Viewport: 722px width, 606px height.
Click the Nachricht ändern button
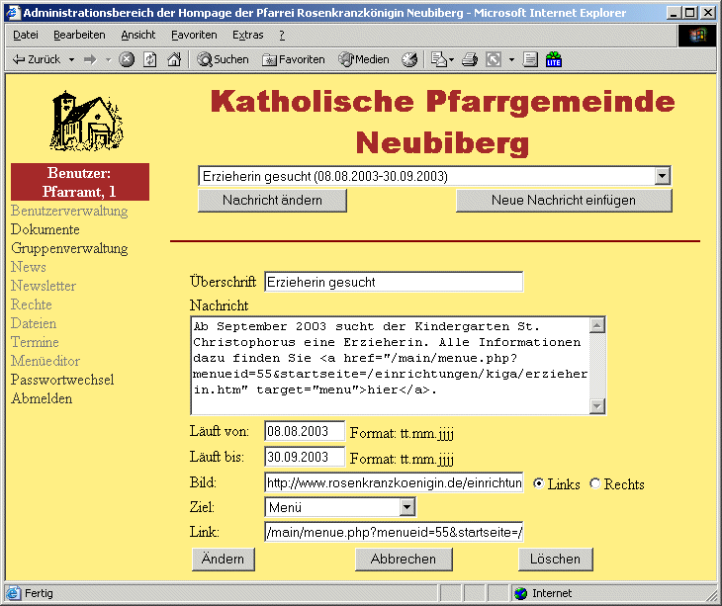272,200
